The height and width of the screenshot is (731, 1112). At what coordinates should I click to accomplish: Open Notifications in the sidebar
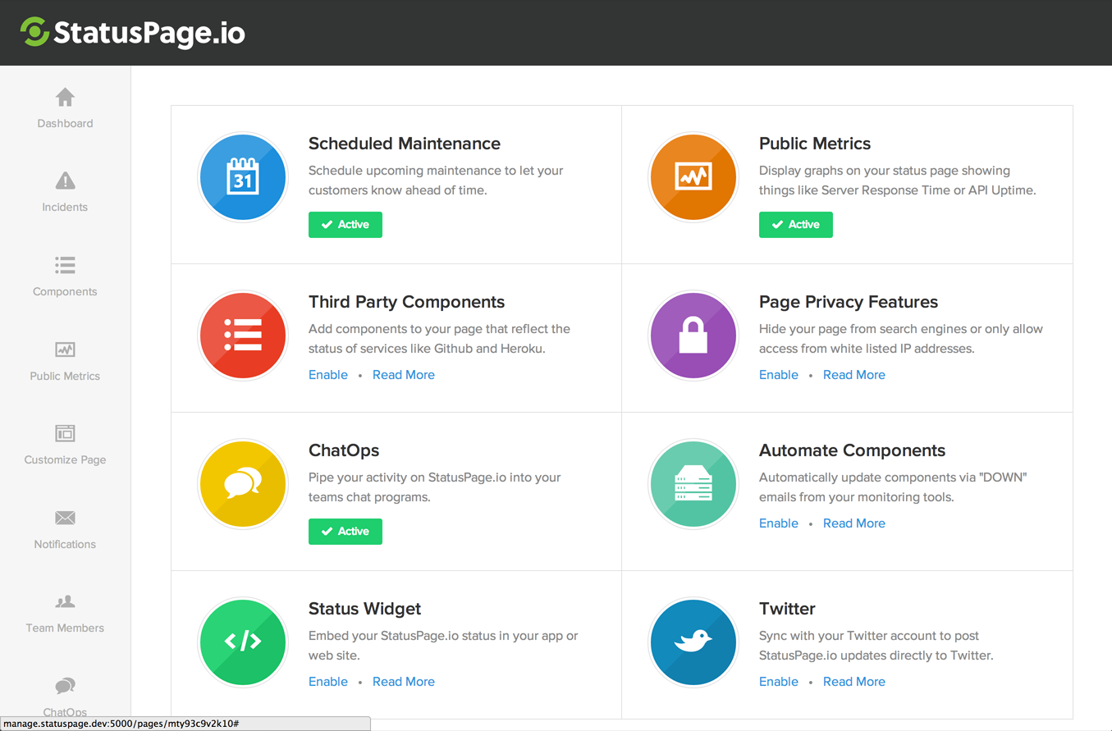(65, 529)
